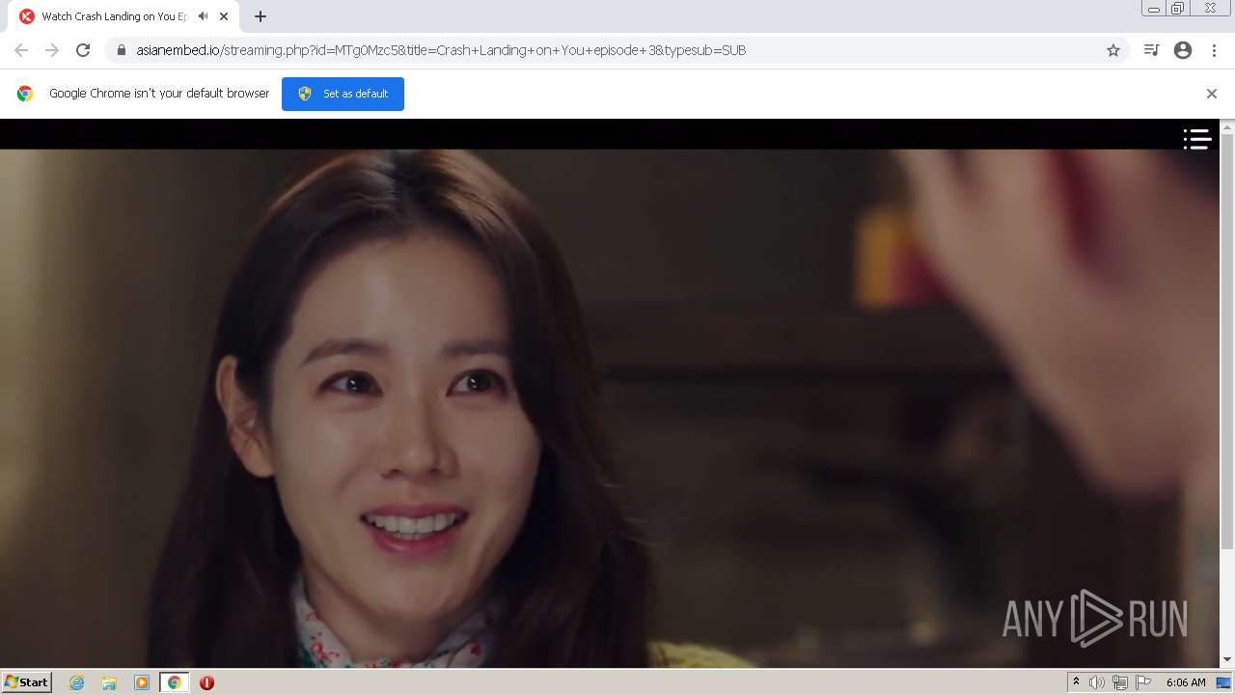Open Chrome three-dot menu

(1214, 50)
